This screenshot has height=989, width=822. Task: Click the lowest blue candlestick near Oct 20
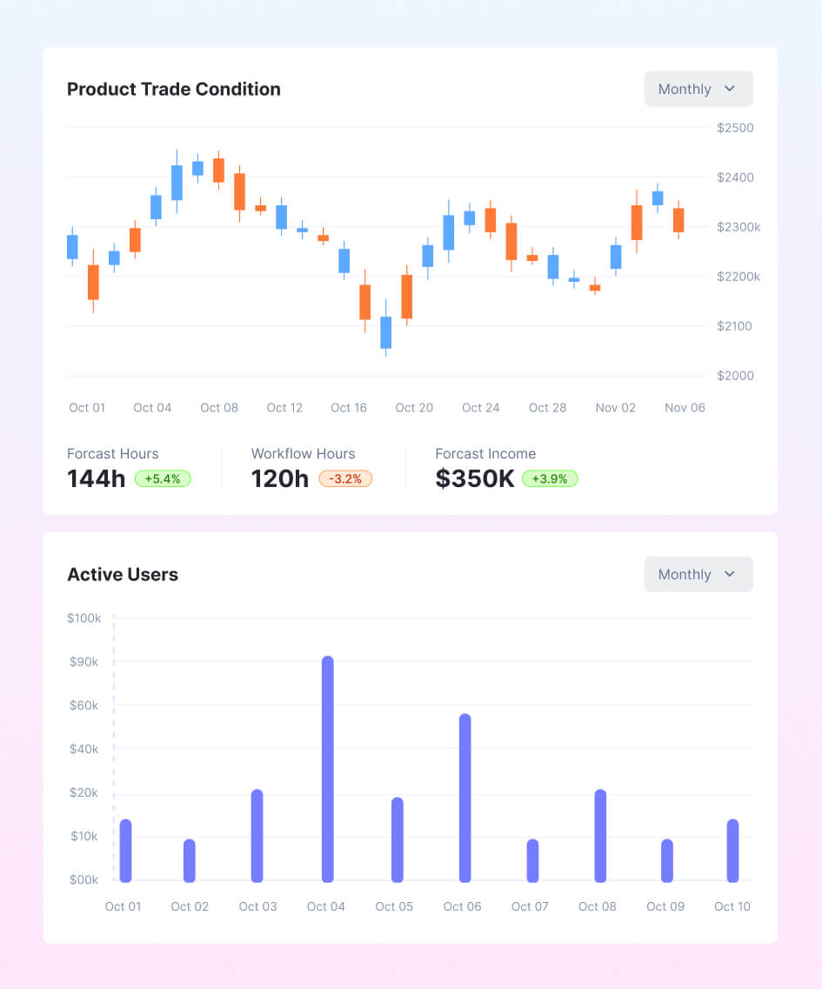pyautogui.click(x=386, y=332)
